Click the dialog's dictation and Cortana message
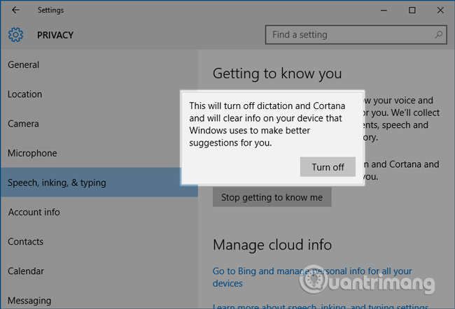The height and width of the screenshot is (309, 455). (267, 124)
